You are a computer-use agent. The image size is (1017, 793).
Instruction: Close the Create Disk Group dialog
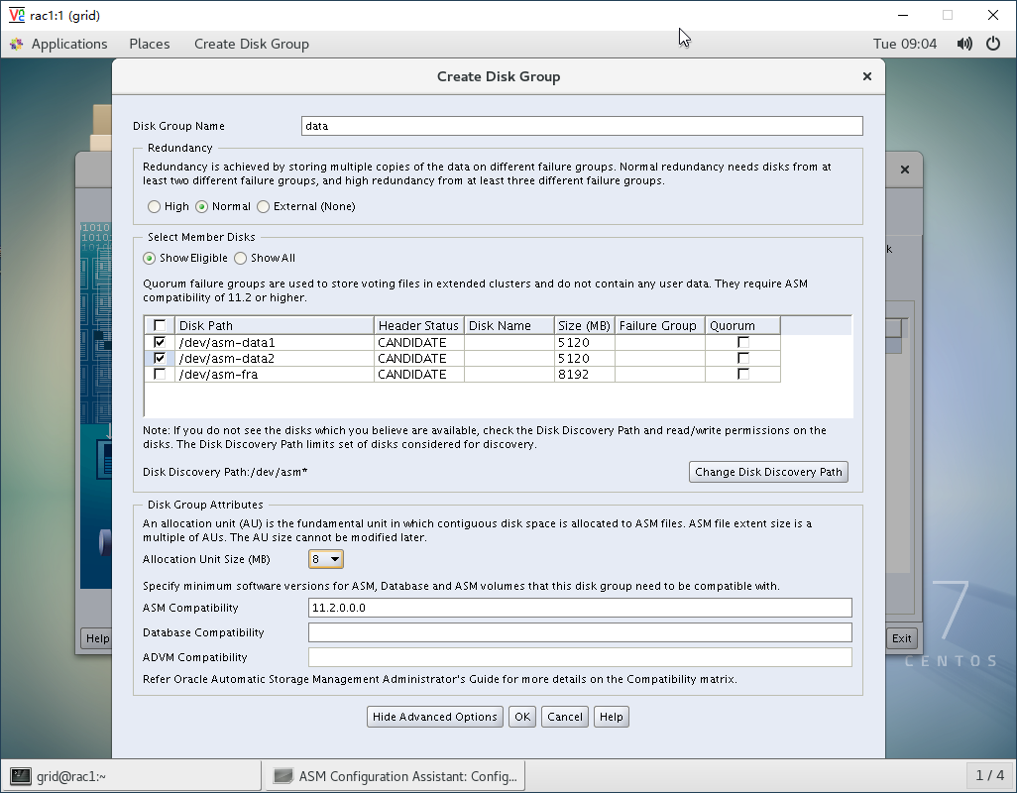(867, 76)
